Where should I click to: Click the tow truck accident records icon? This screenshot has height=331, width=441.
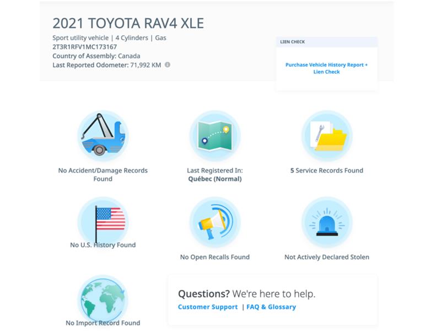(x=103, y=136)
